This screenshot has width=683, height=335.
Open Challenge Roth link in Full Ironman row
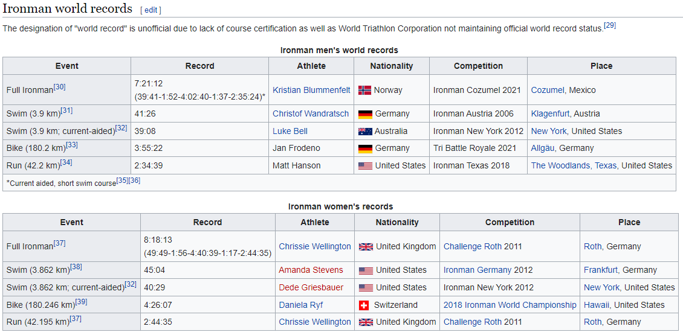click(473, 246)
